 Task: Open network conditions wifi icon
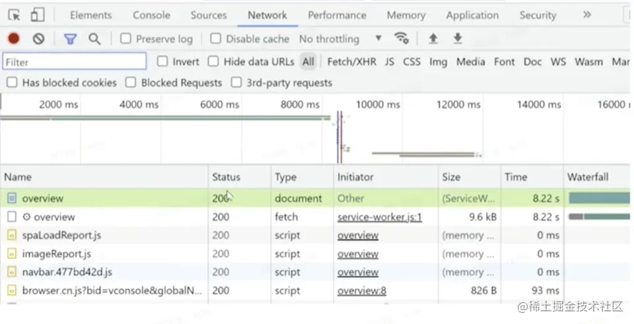pos(401,39)
